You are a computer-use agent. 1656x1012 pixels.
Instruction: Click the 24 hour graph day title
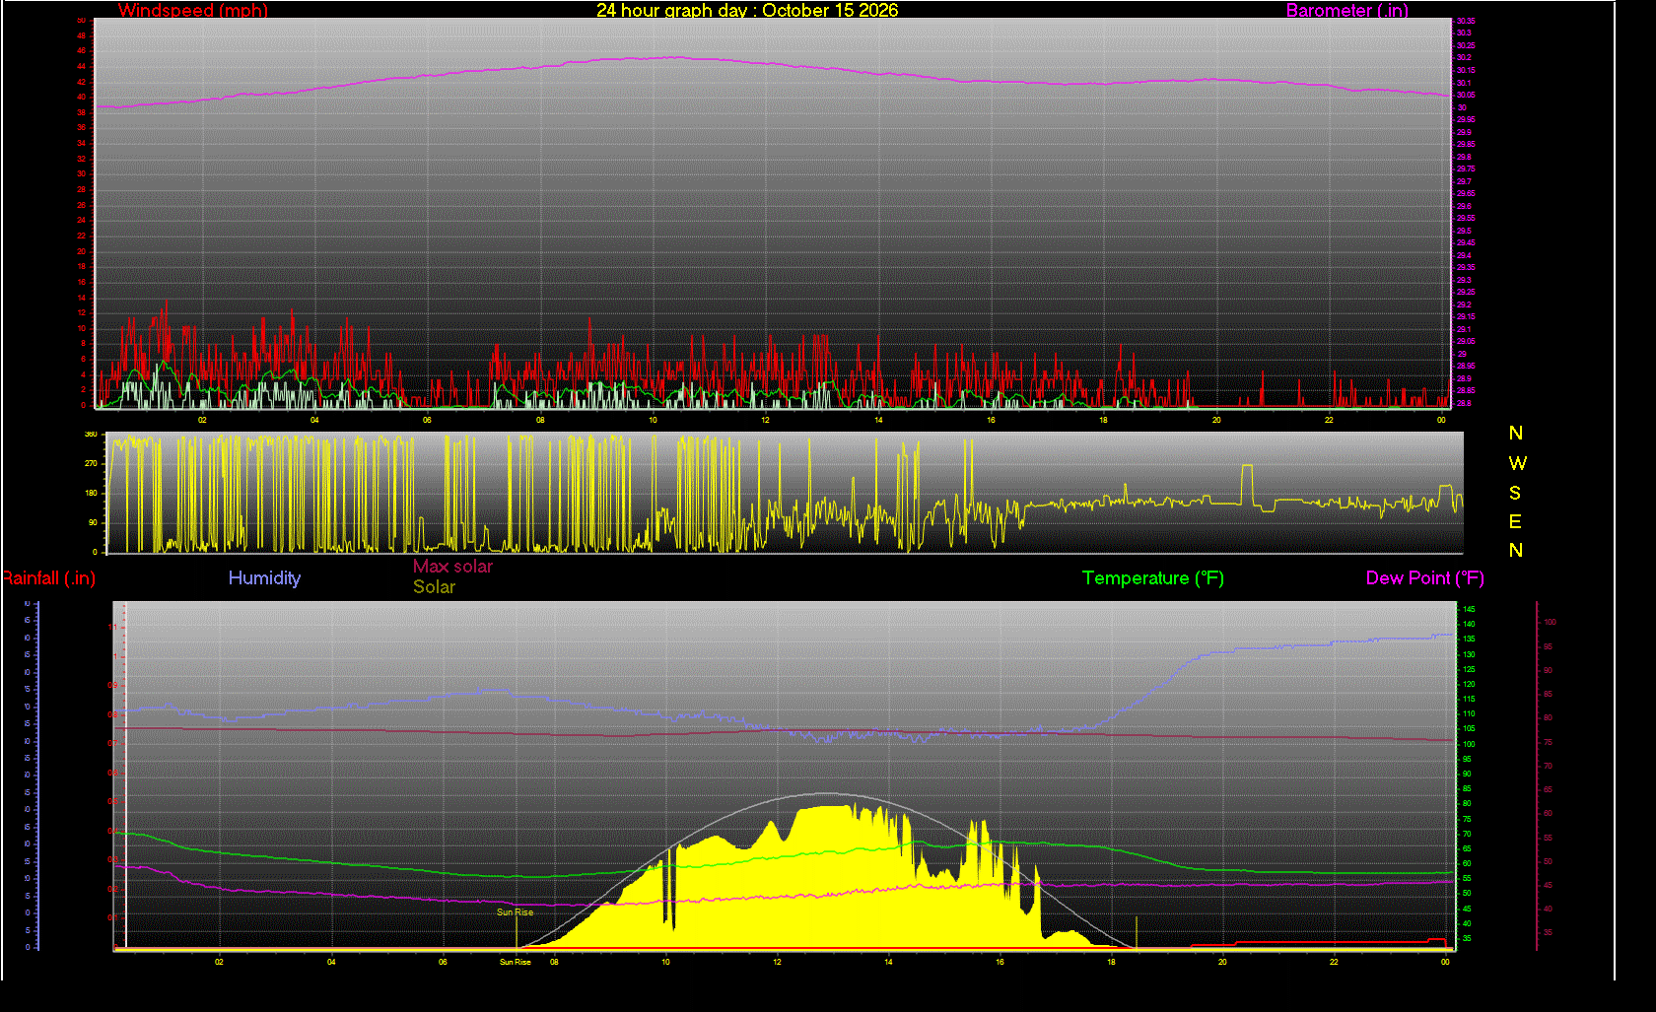(747, 10)
